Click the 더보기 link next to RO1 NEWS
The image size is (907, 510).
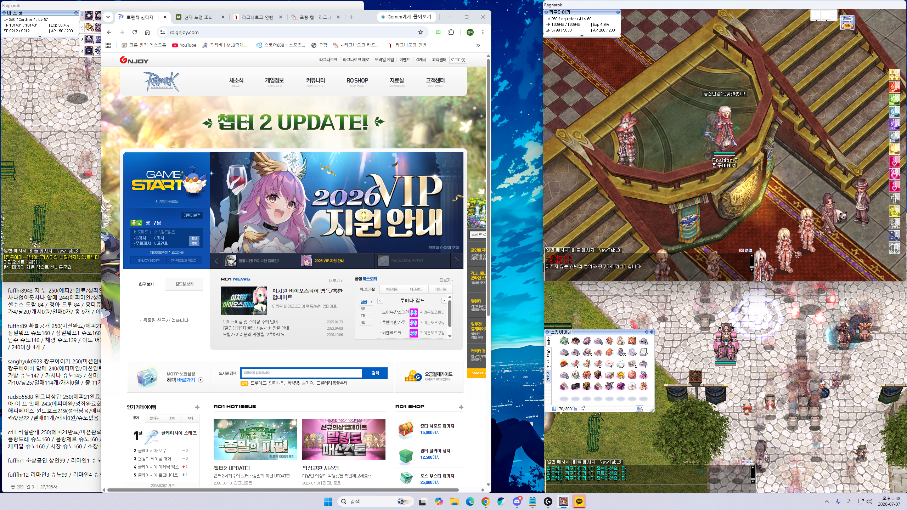point(336,280)
